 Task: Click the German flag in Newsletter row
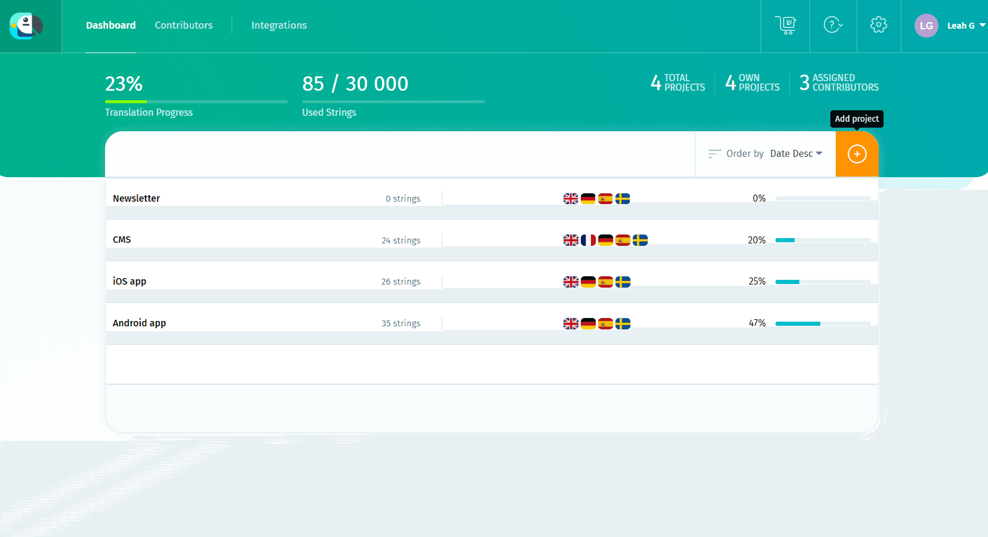(588, 199)
